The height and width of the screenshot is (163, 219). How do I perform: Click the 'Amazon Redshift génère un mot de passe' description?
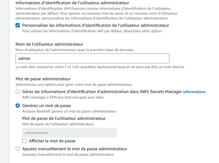point(70,111)
